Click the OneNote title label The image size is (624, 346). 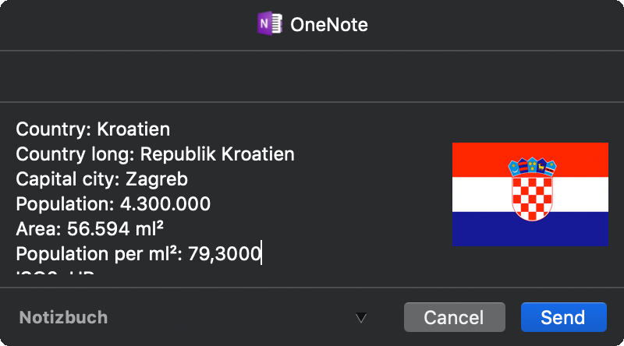pos(329,25)
